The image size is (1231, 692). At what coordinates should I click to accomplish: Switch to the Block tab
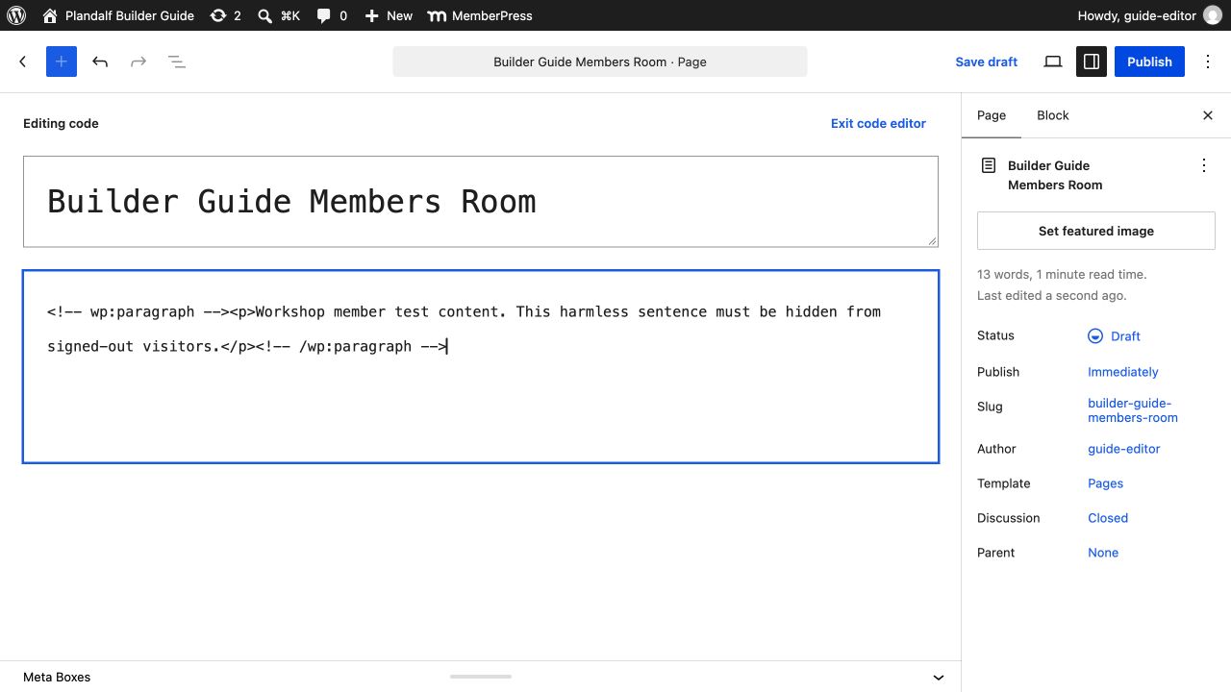(1053, 115)
